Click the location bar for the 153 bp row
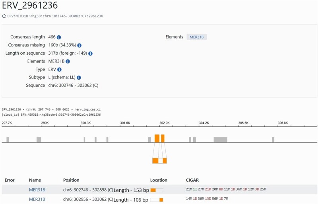The image size is (318, 204). 157,190
